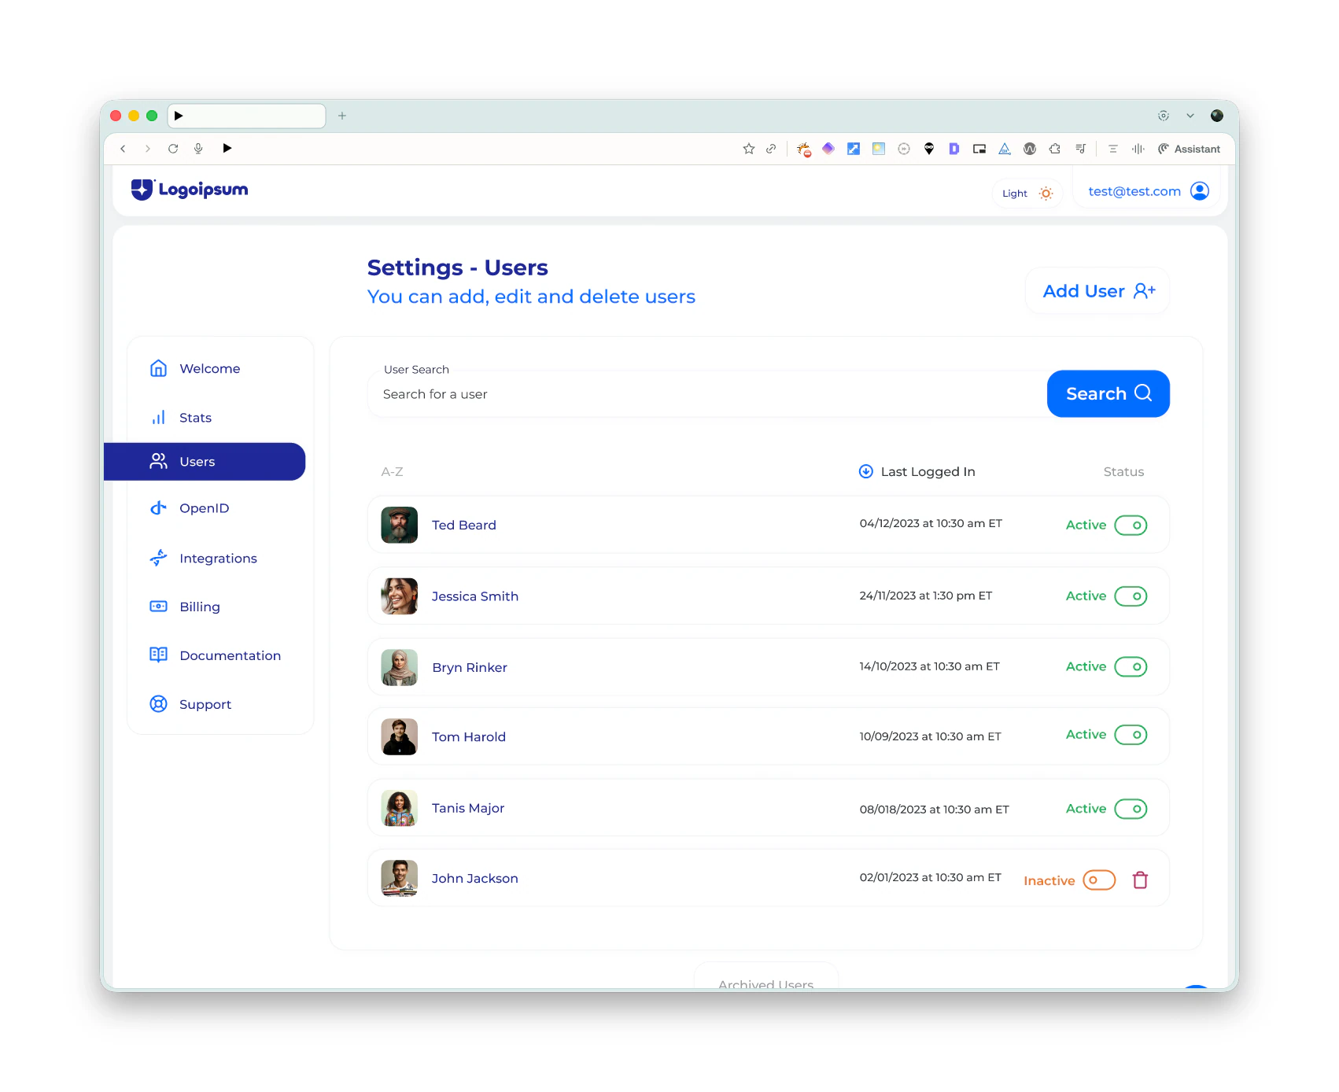Screen dimensions: 1339x1092
Task: Enable John Jackson's Inactive status switch
Action: point(1099,880)
